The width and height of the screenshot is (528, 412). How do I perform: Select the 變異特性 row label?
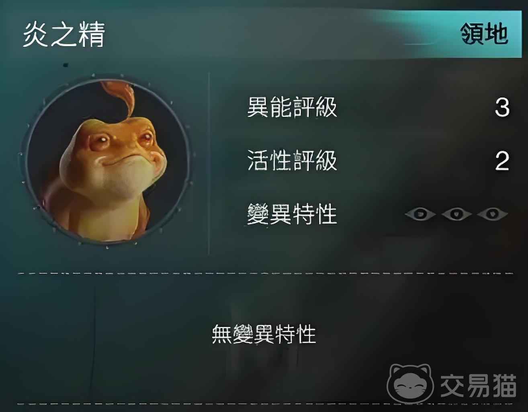pos(292,214)
